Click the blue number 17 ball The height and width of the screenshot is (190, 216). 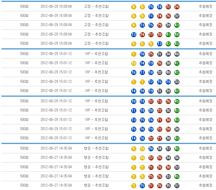point(142,73)
